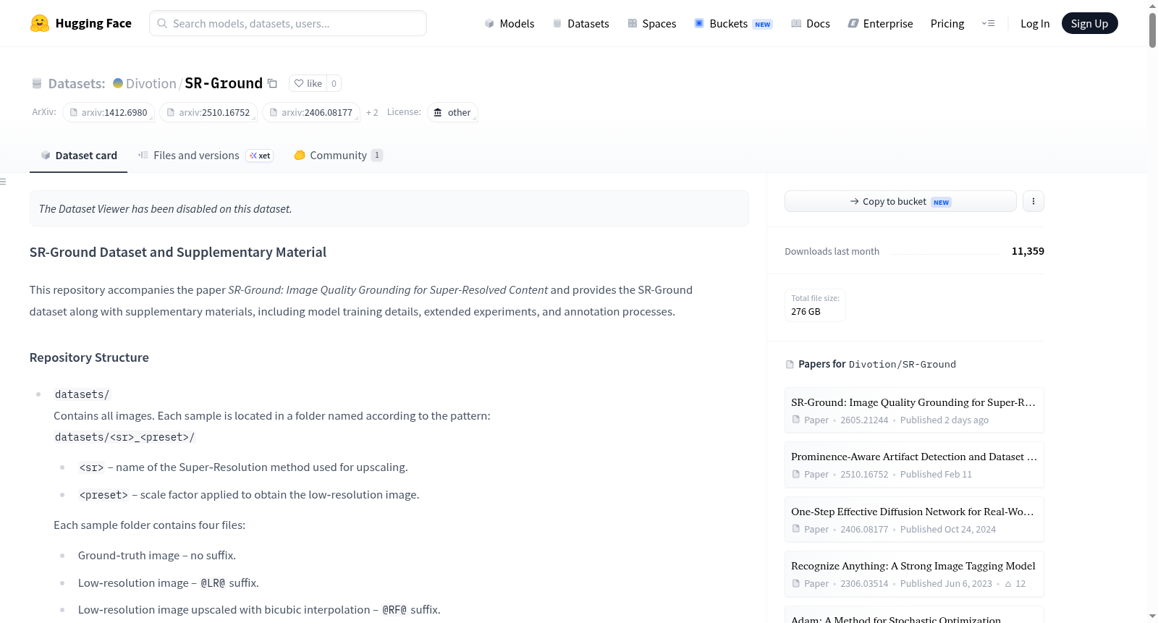Open the SR-Ground dataset title link
This screenshot has width=1158, height=623.
click(224, 83)
